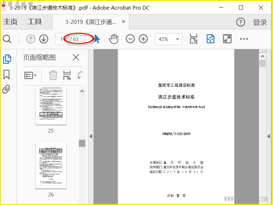Click the 25 page label
This screenshot has width=273, height=205.
(x=51, y=131)
